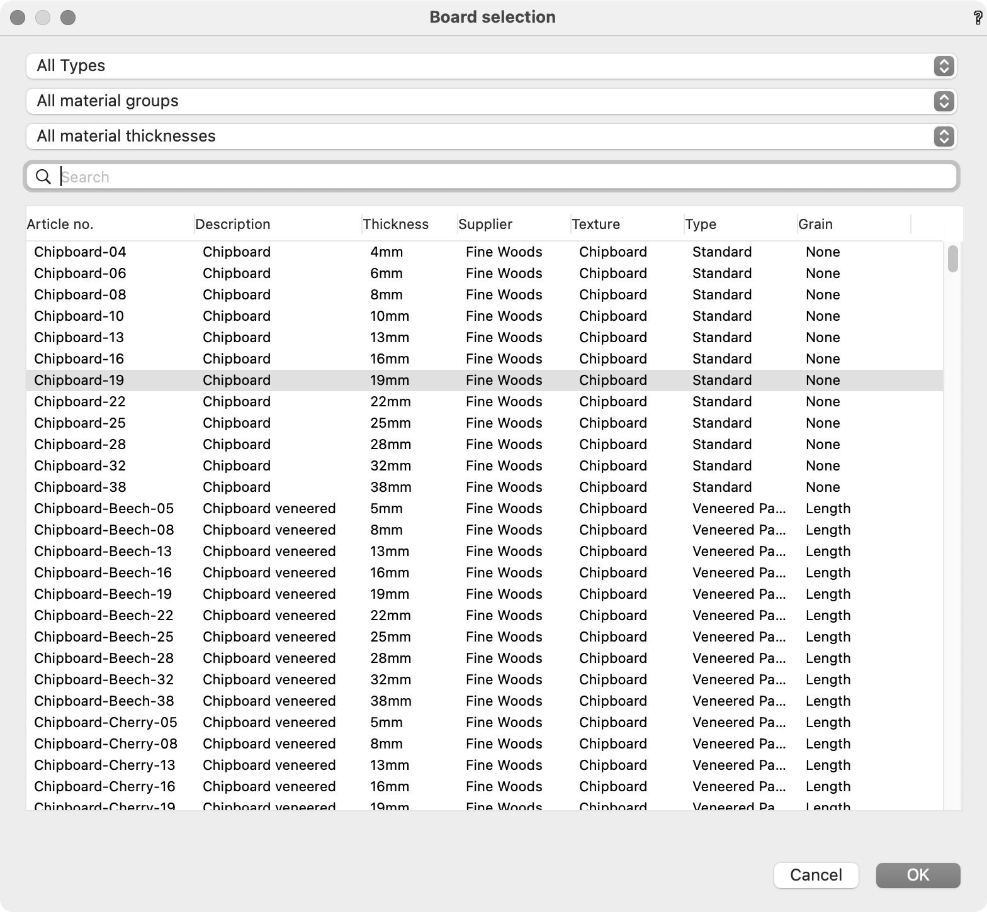Click Veneered Pa... type in Chipboard-Beech-05 row
Viewport: 987px width, 912px height.
739,509
